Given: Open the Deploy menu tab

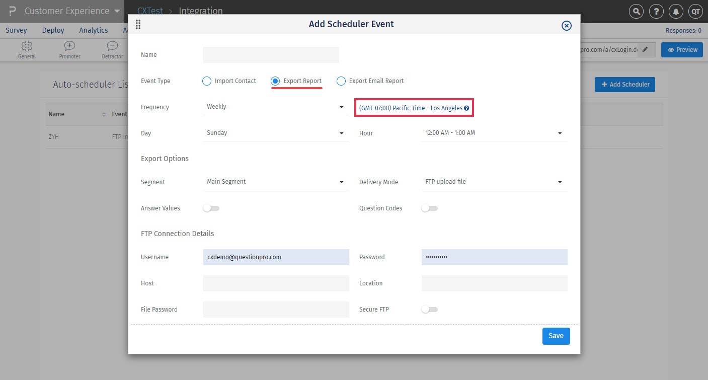Looking at the screenshot, I should (x=53, y=30).
